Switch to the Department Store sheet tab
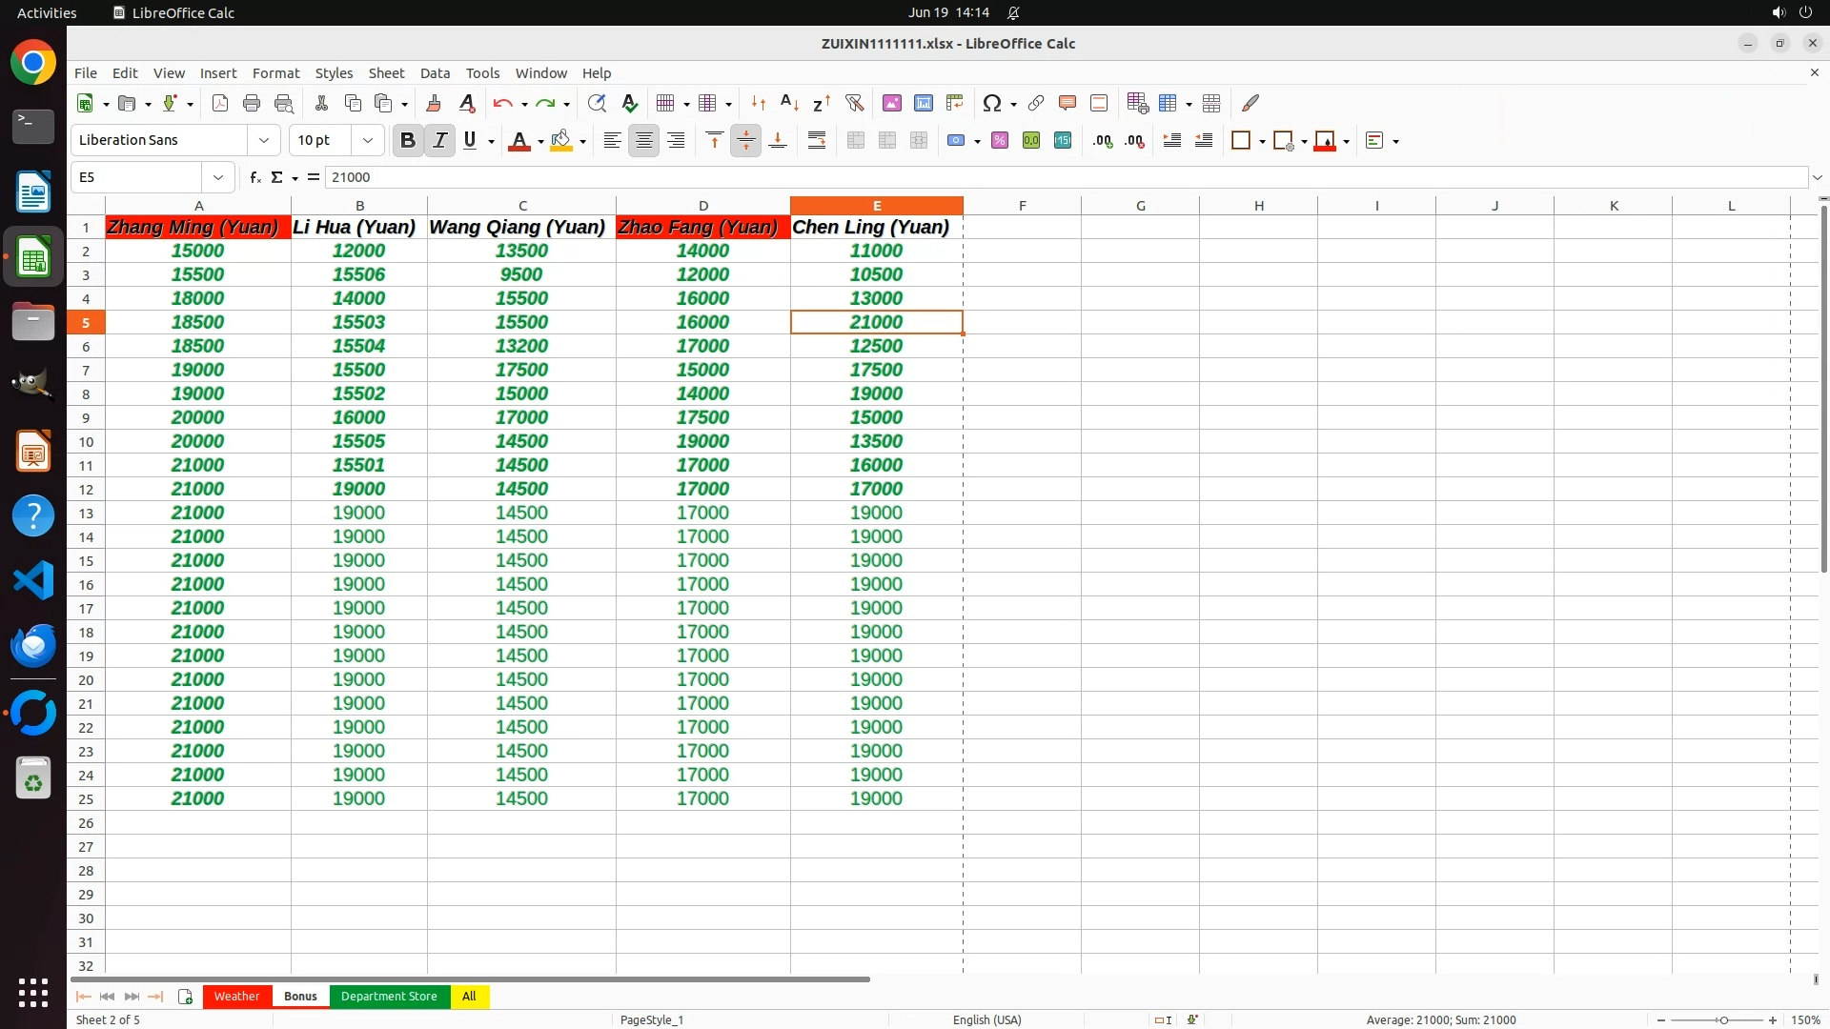The width and height of the screenshot is (1830, 1029). (389, 996)
